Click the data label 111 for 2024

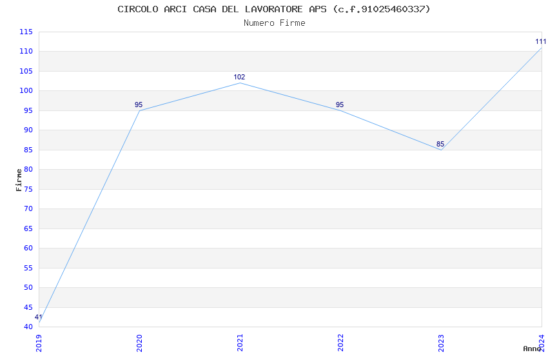coord(541,41)
